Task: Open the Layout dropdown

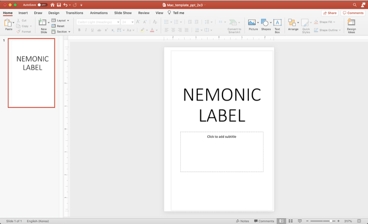Action: pyautogui.click(x=60, y=21)
